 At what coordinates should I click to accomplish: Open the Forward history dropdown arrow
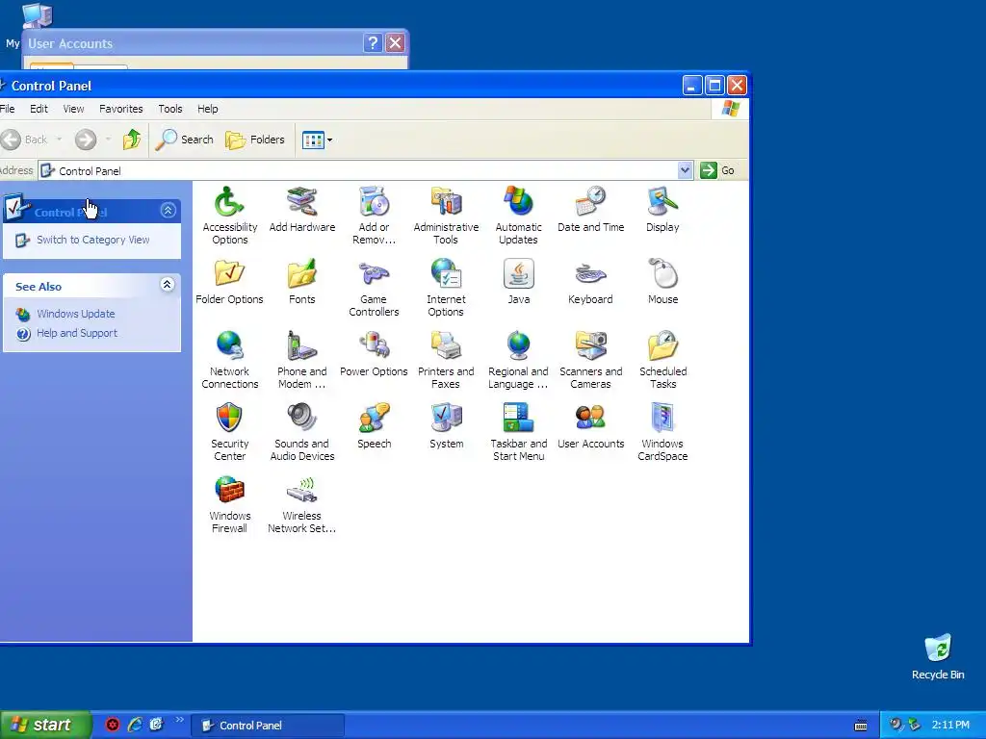click(x=108, y=140)
